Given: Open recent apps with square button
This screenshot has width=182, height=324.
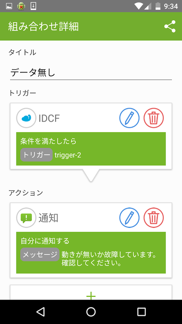Looking at the screenshot, I should (x=142, y=311).
